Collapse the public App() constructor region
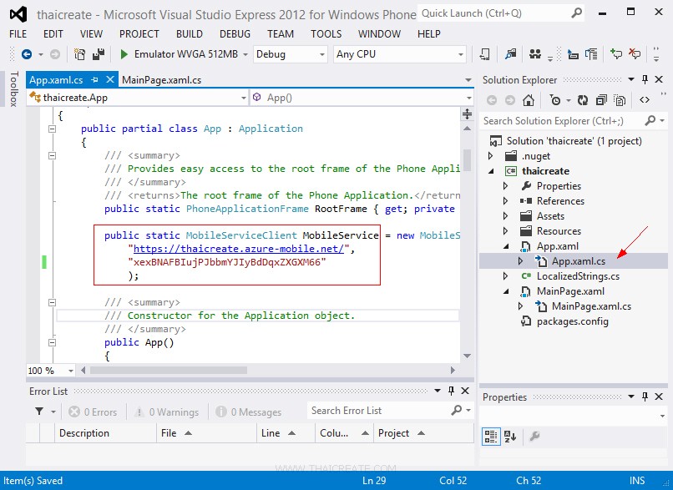 pos(52,342)
